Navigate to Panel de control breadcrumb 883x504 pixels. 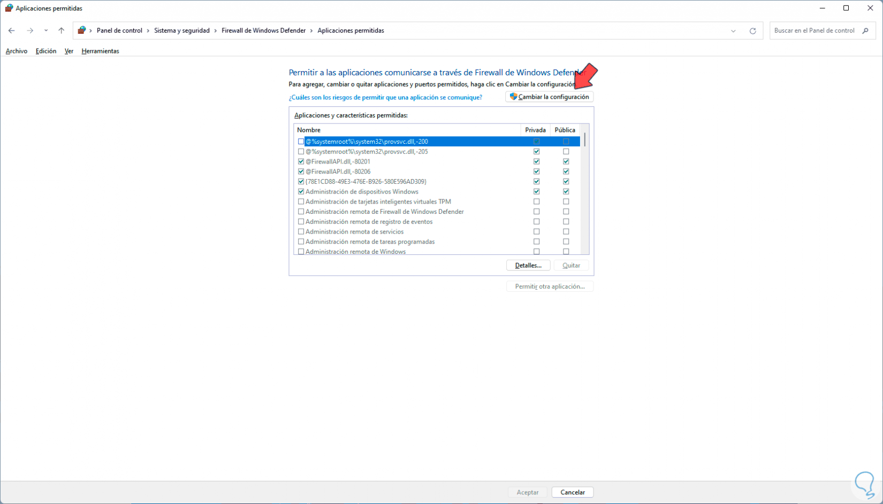(x=119, y=30)
